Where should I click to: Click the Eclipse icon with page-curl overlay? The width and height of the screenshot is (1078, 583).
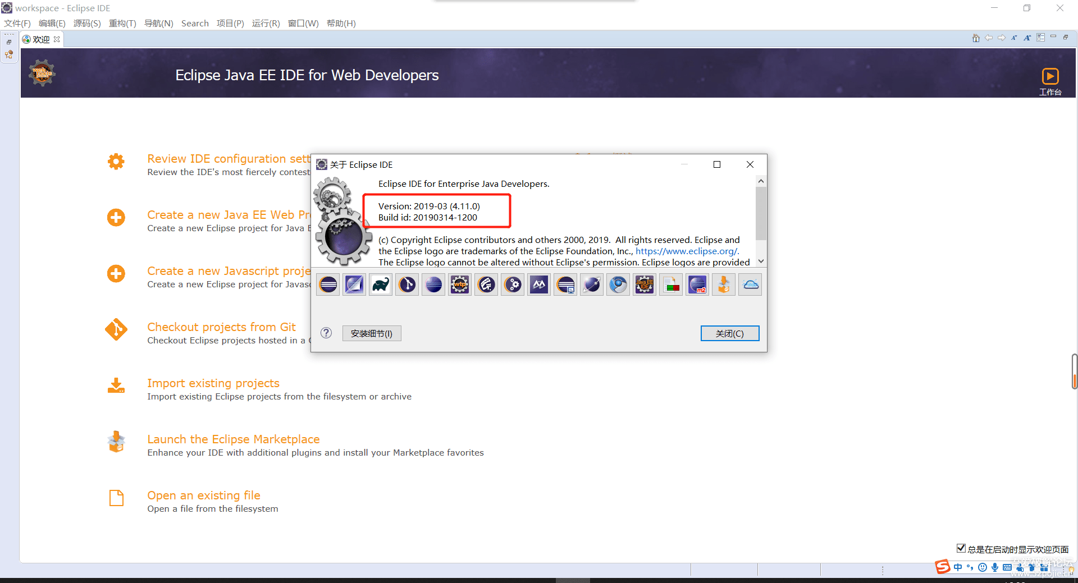pos(354,285)
